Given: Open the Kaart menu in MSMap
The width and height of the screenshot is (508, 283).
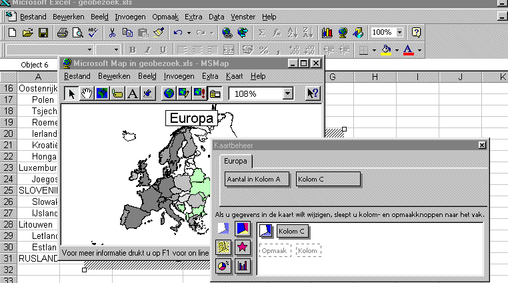Looking at the screenshot, I should click(x=234, y=76).
